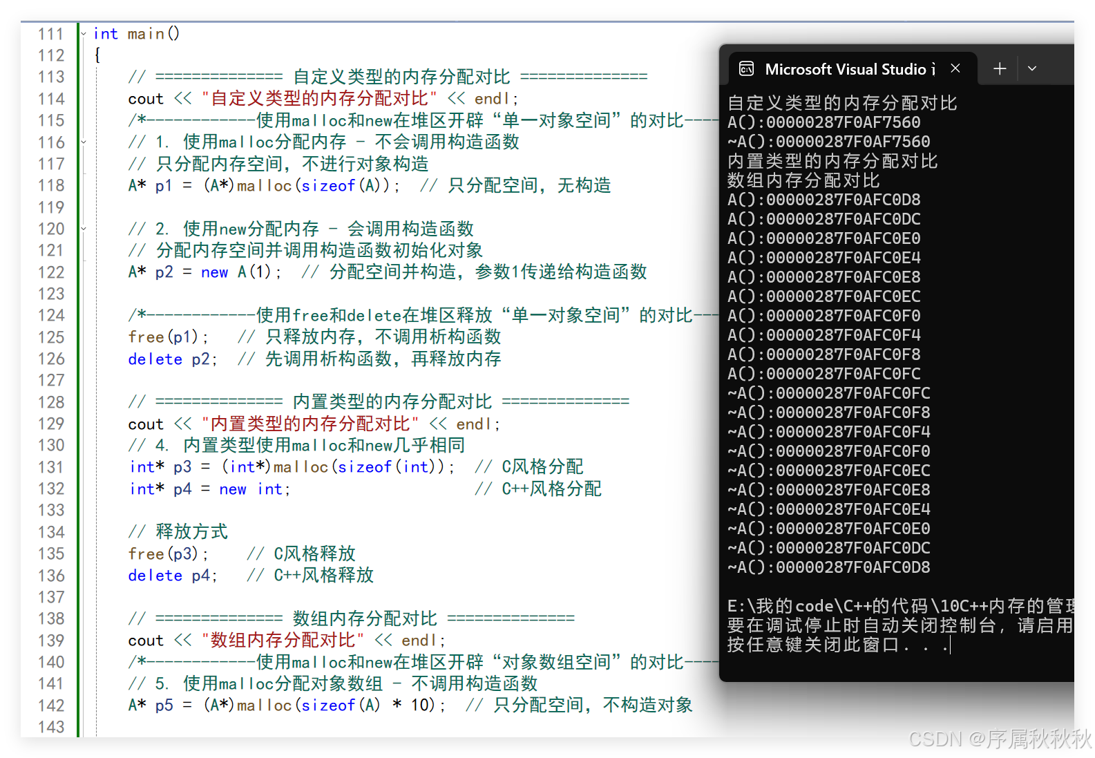Click line number 118 in the gutter

[x=51, y=185]
